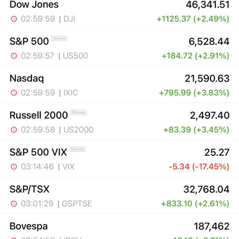The width and height of the screenshot is (239, 239).
Task: Select the S&P/TSX index name
Action: (x=29, y=189)
